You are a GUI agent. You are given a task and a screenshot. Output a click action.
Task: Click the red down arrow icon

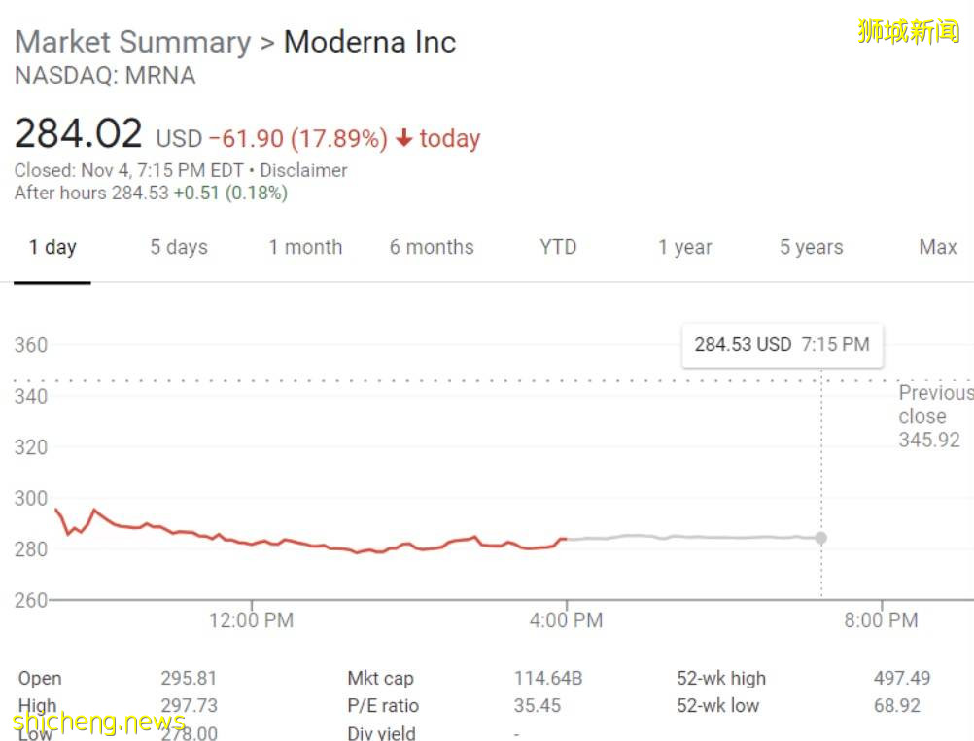tap(403, 139)
